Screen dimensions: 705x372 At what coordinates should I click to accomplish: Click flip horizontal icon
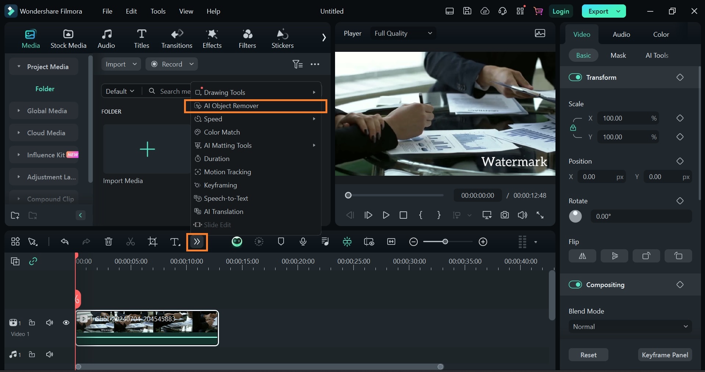click(582, 256)
